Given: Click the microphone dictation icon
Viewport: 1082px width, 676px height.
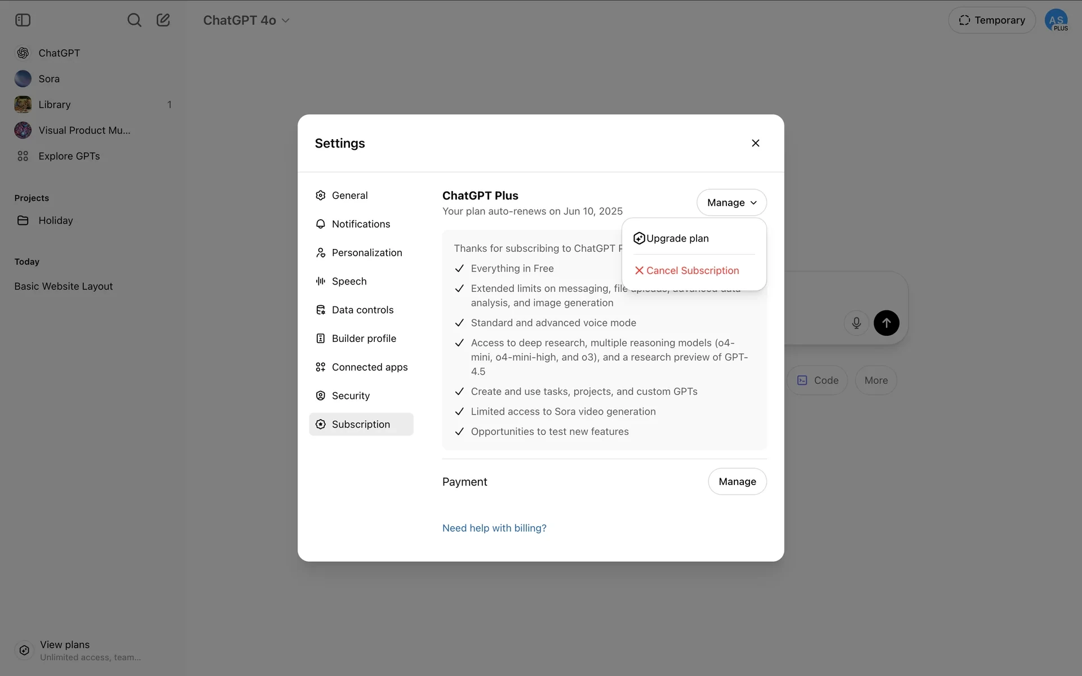Looking at the screenshot, I should click(856, 323).
